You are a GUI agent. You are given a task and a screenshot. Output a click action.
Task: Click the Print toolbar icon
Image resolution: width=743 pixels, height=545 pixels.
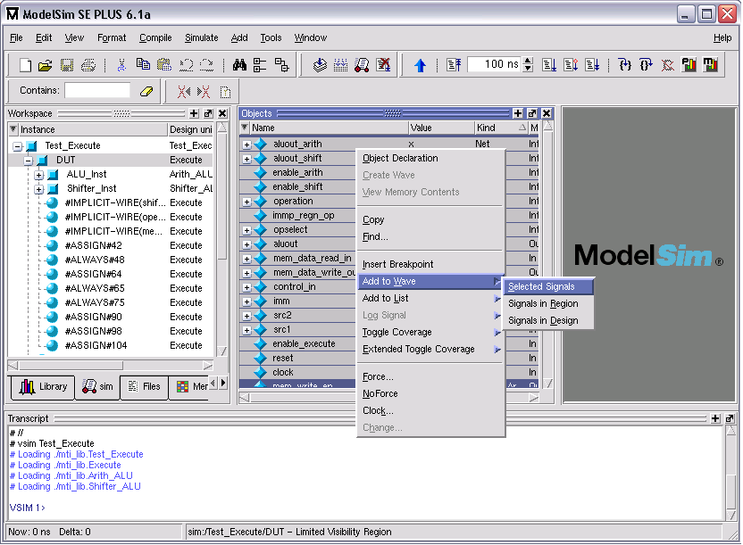pos(88,65)
